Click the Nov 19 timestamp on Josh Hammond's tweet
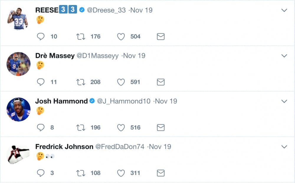295x183 pixels. (x=166, y=101)
